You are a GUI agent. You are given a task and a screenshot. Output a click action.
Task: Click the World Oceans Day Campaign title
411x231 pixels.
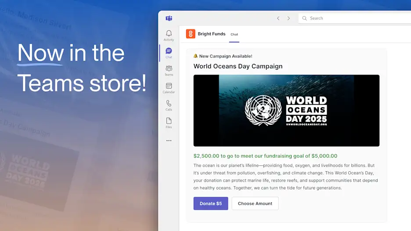tap(238, 66)
